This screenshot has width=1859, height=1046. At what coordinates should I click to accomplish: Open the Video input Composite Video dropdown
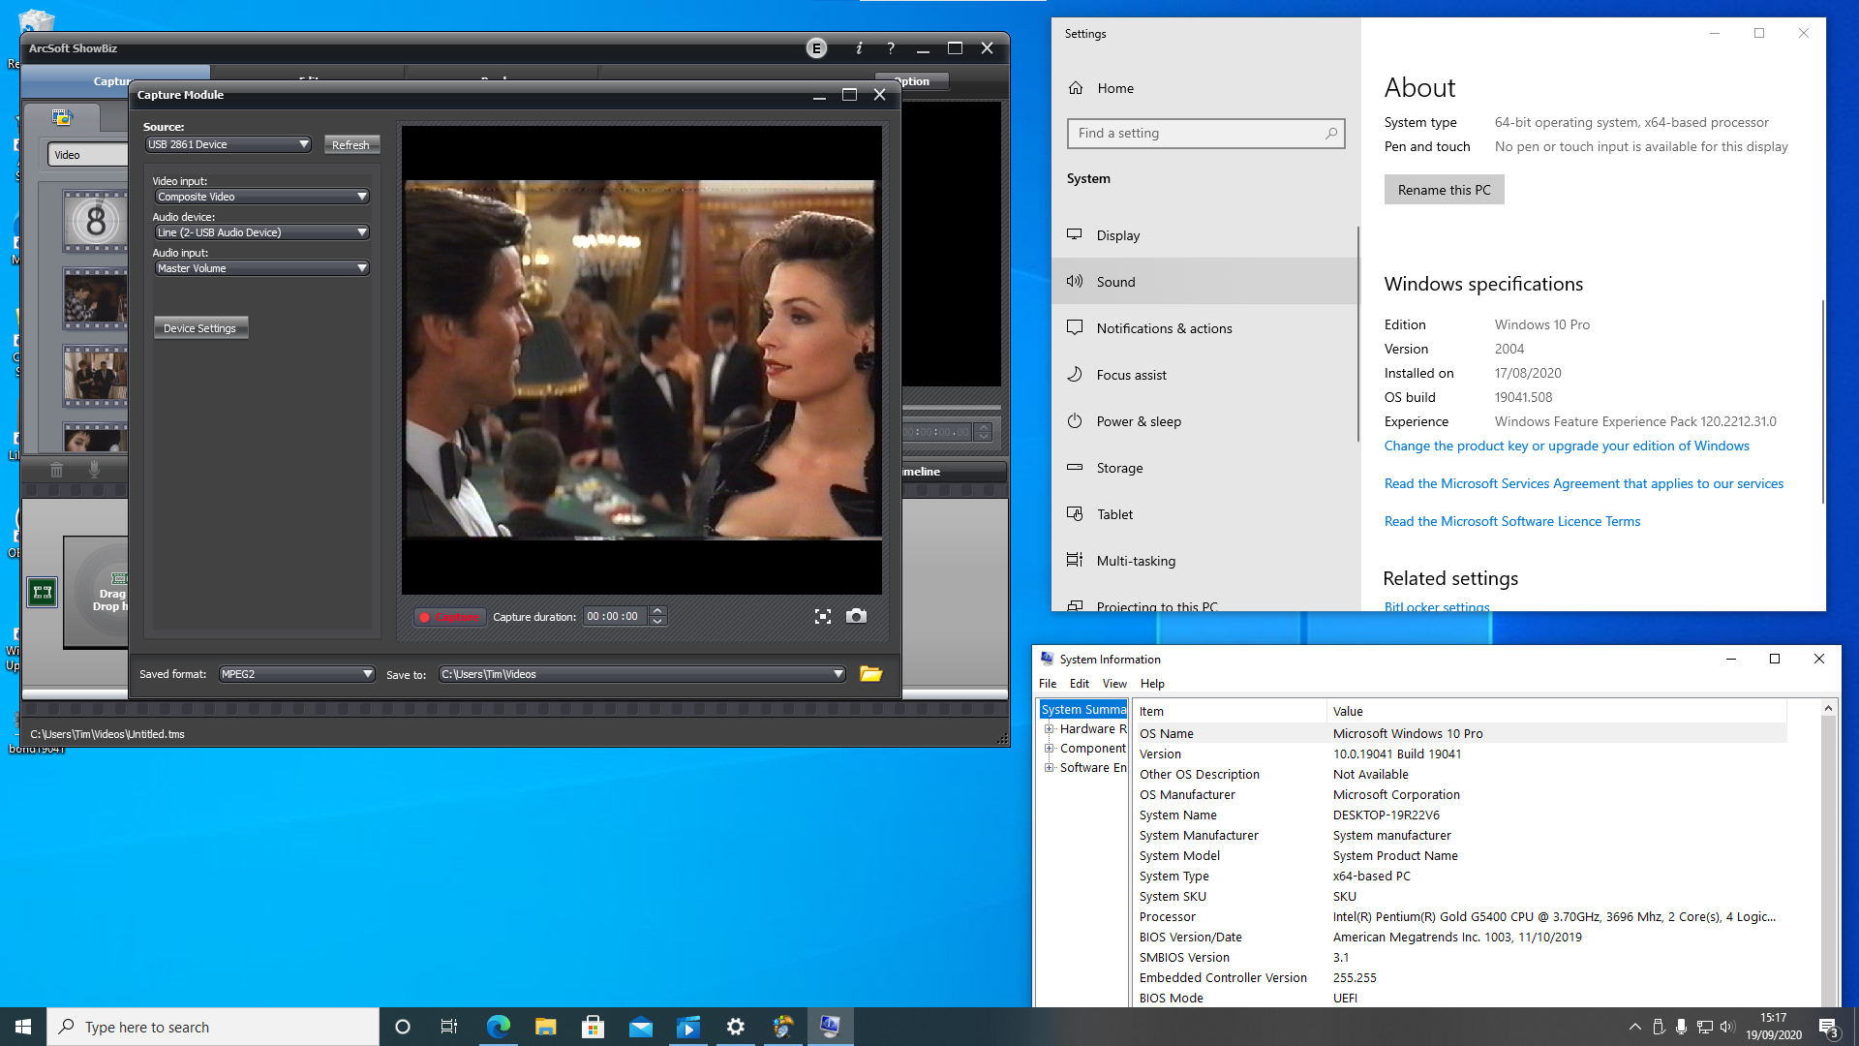click(x=262, y=197)
